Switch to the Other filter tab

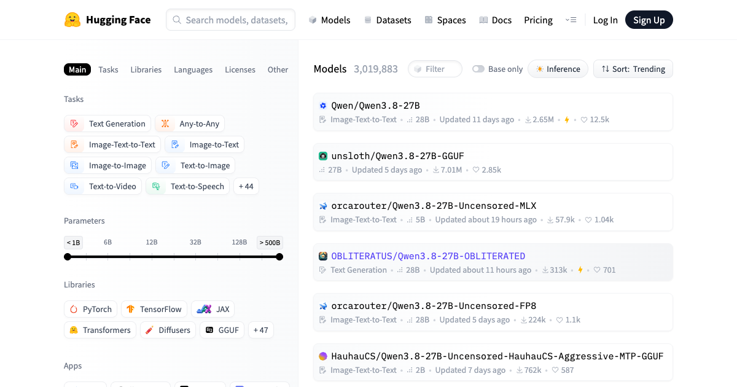[278, 69]
